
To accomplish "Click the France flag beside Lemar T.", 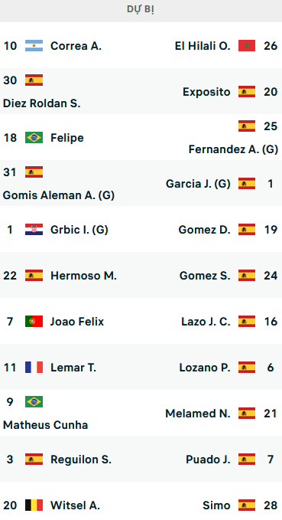I will [34, 368].
